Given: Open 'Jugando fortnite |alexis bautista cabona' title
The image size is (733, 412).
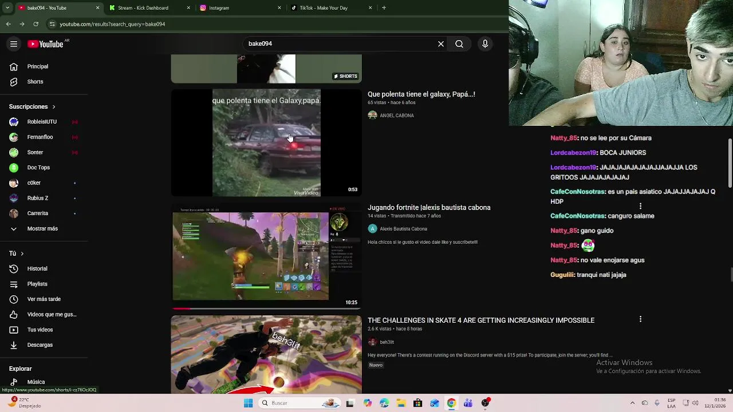Looking at the screenshot, I should pyautogui.click(x=429, y=208).
